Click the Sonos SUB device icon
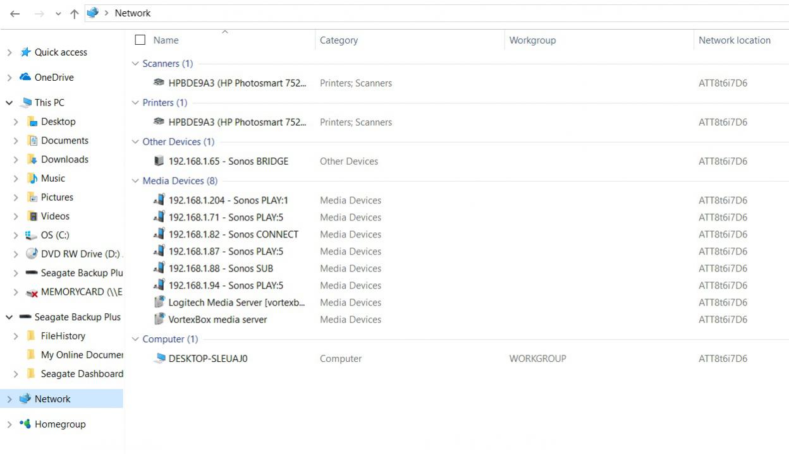Screen dimensions: 789x454 (x=159, y=268)
